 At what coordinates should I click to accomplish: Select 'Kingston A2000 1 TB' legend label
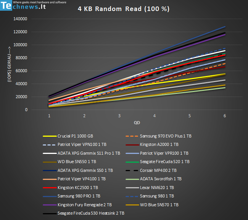click(x=159, y=145)
